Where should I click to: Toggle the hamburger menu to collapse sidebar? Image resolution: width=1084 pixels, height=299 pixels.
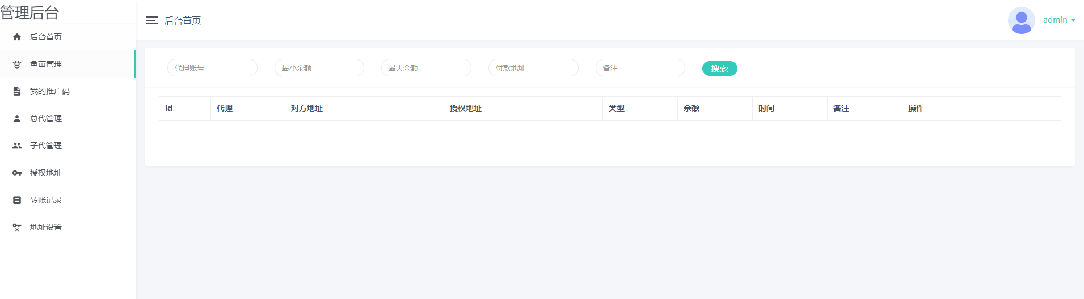(x=151, y=20)
